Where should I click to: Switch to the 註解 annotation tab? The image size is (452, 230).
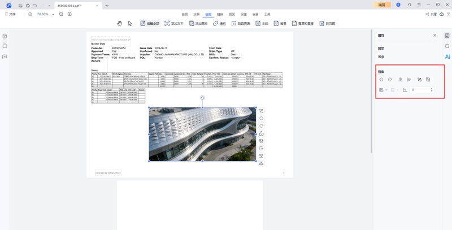point(197,14)
